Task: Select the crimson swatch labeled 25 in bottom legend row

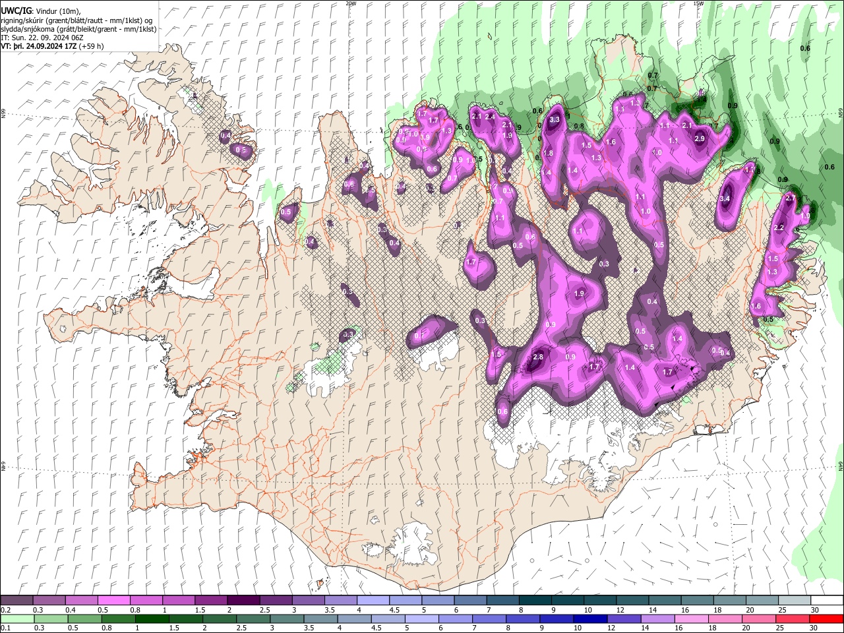Action: click(793, 618)
